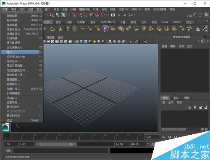Click the 24.00 playback end field
210x160 pixels.
pyautogui.click(x=122, y=144)
